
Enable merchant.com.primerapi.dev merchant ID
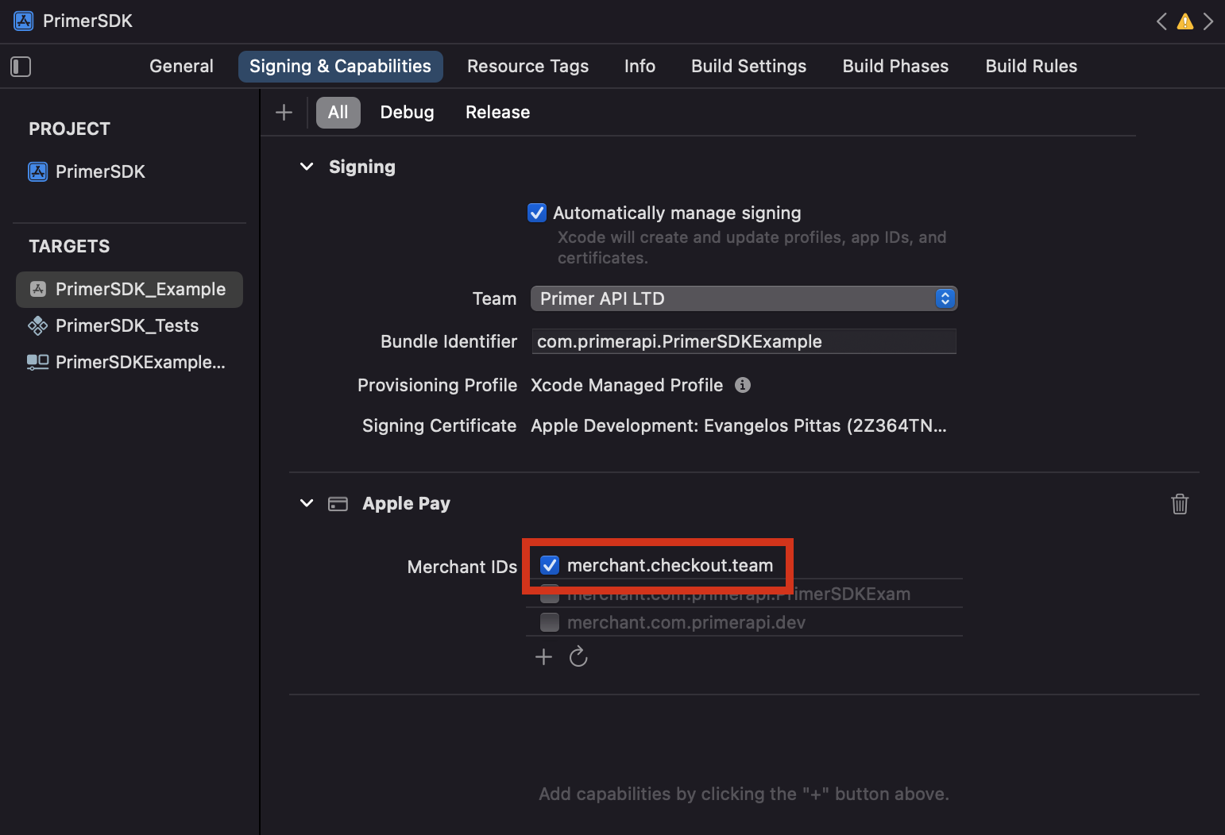tap(550, 622)
